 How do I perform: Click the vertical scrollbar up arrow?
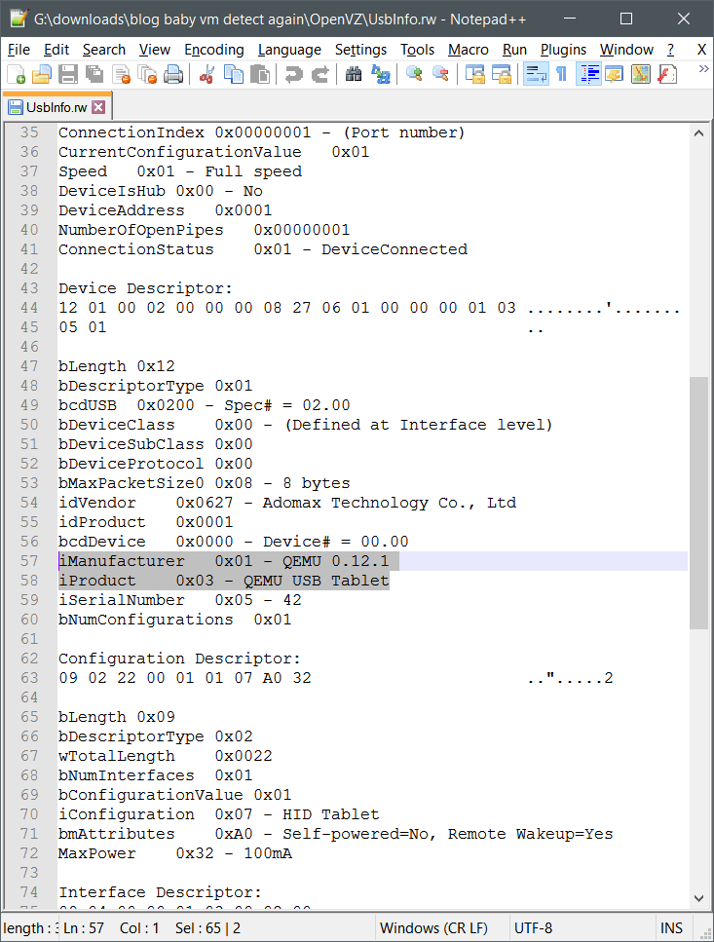[x=698, y=133]
